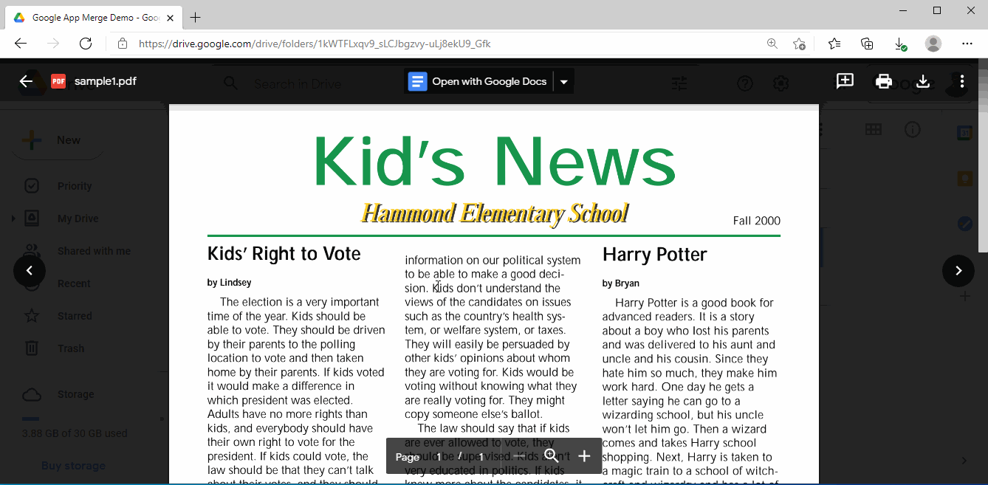This screenshot has height=485, width=988.
Task: Zoom out of the PDF page
Action: coord(520,456)
